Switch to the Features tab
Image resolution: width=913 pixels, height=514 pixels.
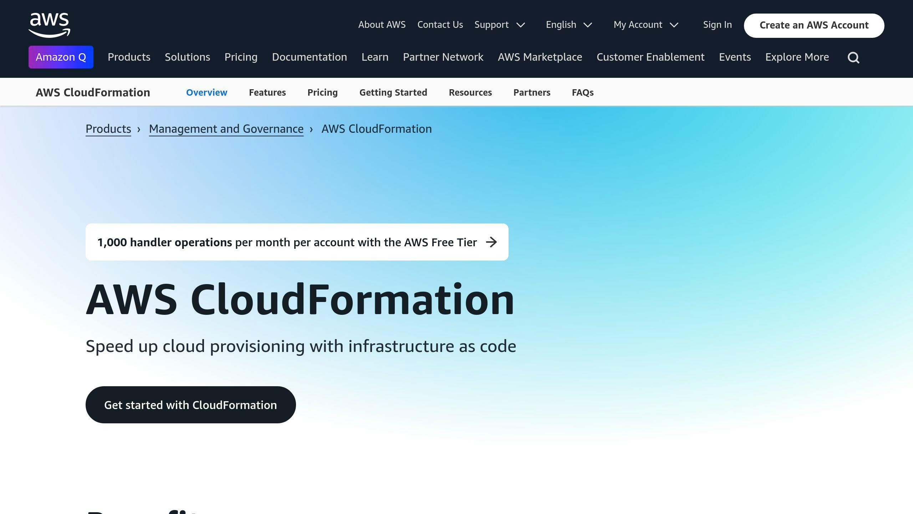pyautogui.click(x=267, y=92)
